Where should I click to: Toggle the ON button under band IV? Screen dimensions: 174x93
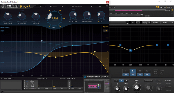tap(147, 74)
